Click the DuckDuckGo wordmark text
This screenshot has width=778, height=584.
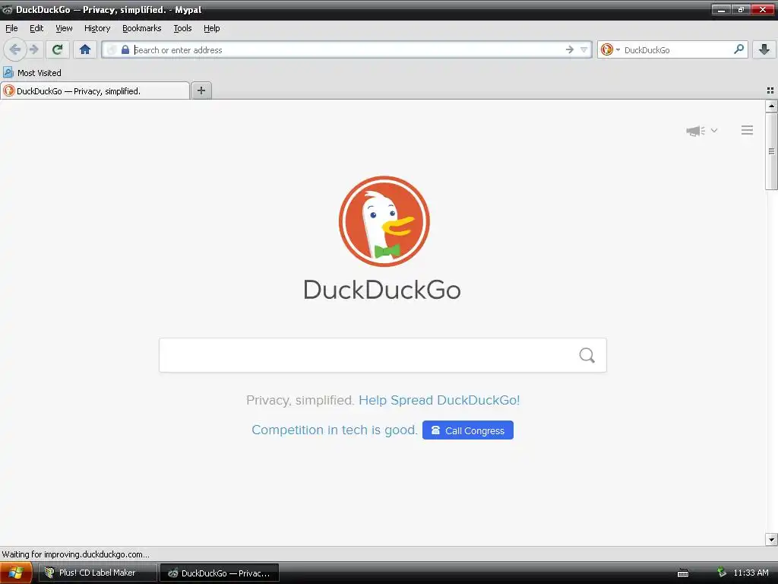coord(382,290)
